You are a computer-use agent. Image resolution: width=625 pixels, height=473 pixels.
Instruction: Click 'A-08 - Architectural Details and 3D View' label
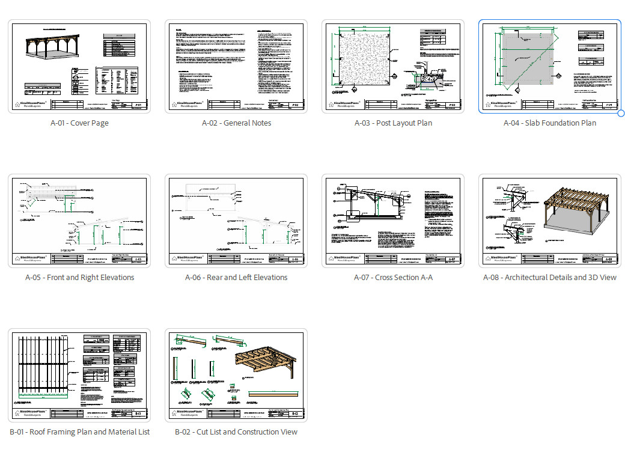point(550,277)
